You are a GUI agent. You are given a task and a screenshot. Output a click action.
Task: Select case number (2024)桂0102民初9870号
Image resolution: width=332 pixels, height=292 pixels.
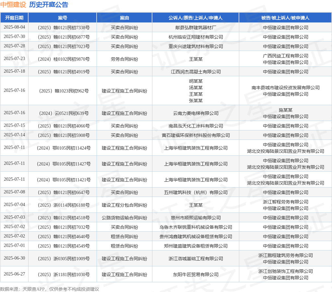point(64,59)
